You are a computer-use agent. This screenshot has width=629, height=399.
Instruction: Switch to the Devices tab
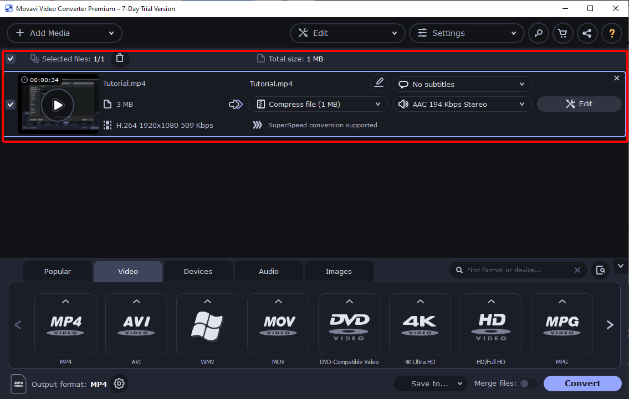[x=198, y=271]
